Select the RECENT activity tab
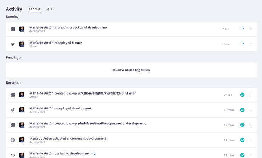This screenshot has height=158, width=262. pyautogui.click(x=34, y=9)
